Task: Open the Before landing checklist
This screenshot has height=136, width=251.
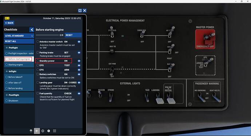Action: pyautogui.click(x=19, y=88)
